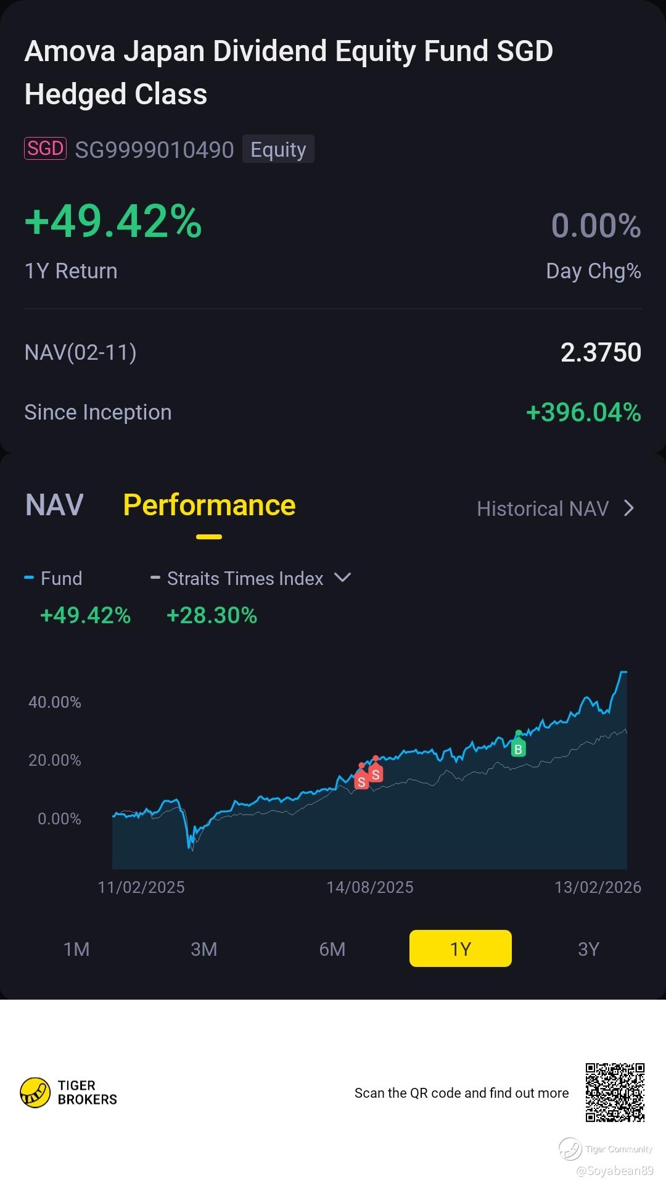This screenshot has width=666, height=1186.
Task: Select the 3M time range
Action: (x=204, y=948)
